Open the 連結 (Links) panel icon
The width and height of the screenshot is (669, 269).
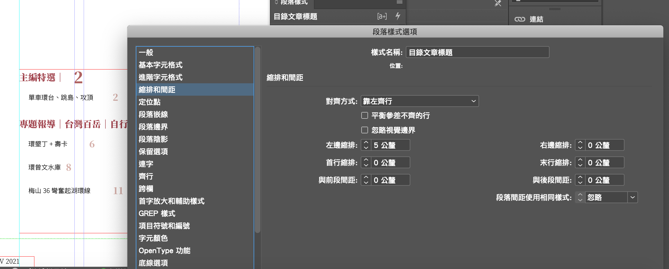point(520,19)
